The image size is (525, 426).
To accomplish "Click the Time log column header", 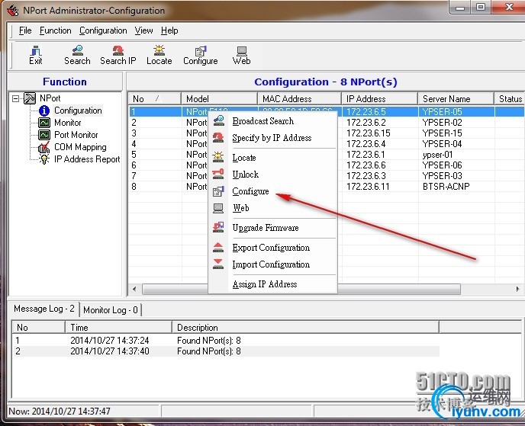I will [118, 328].
